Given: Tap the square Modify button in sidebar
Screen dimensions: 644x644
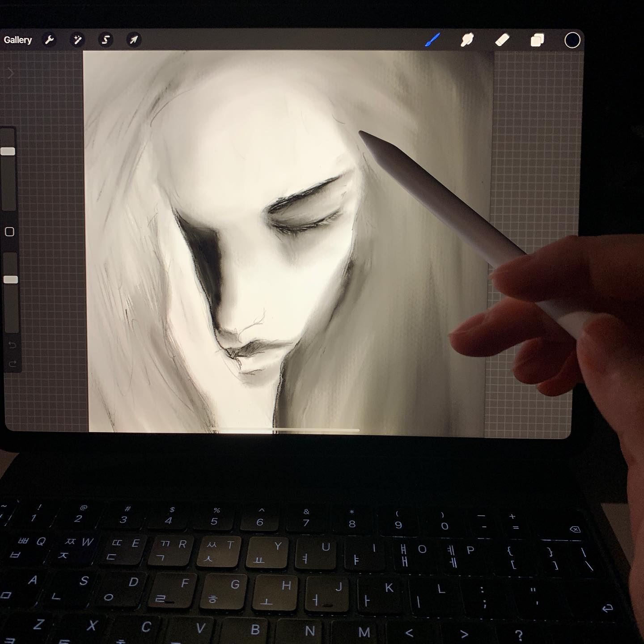Looking at the screenshot, I should click(9, 232).
